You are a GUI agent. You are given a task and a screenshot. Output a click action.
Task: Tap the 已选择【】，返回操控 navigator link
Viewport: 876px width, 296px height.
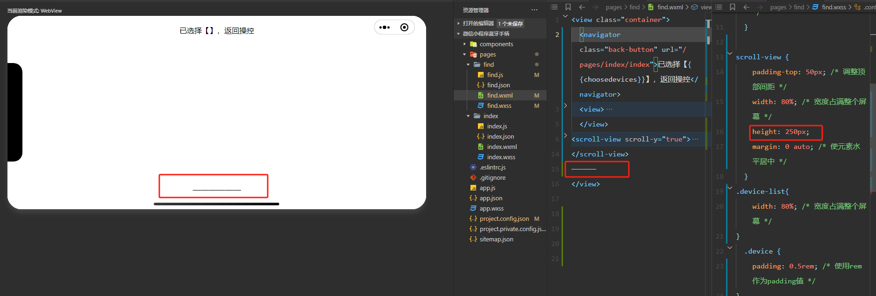tap(217, 31)
